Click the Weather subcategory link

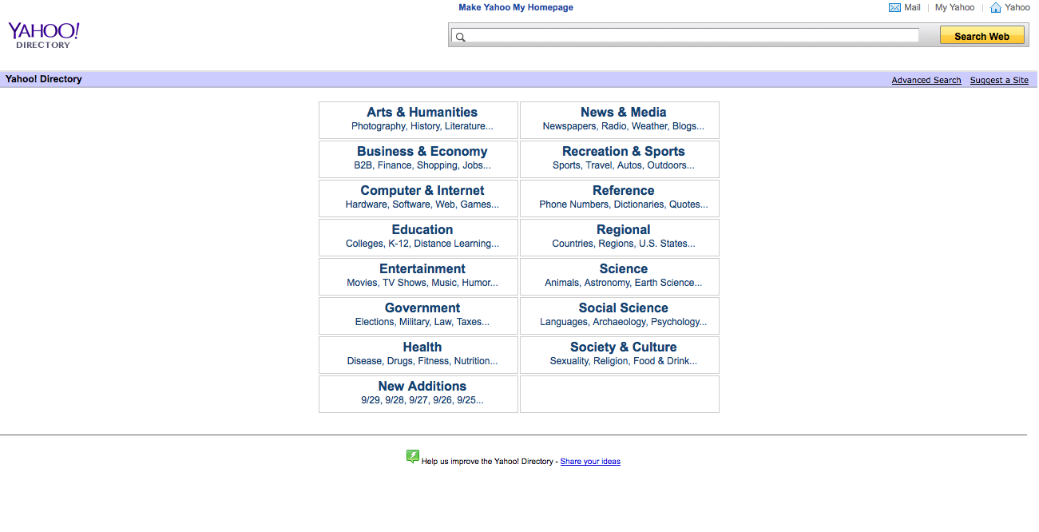[648, 126]
